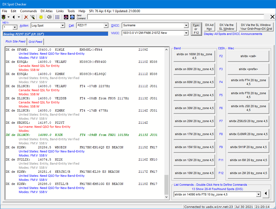
Task: Select the green K3ZK FT4 spot line
Action: (82, 135)
